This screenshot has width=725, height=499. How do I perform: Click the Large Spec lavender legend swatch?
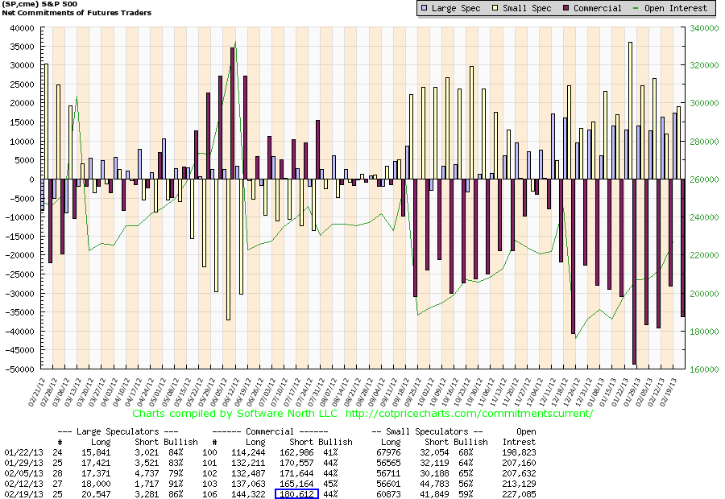(x=424, y=8)
